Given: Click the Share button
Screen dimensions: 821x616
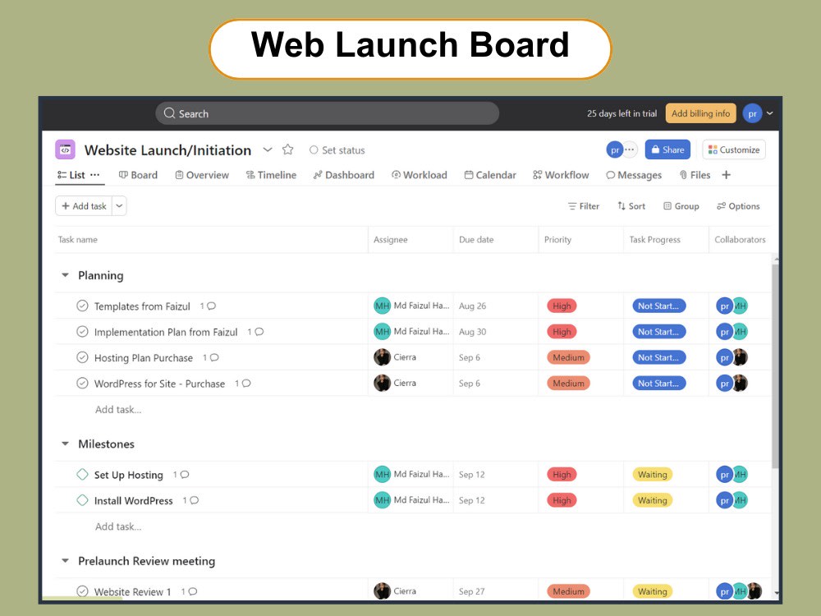Looking at the screenshot, I should pyautogui.click(x=667, y=149).
